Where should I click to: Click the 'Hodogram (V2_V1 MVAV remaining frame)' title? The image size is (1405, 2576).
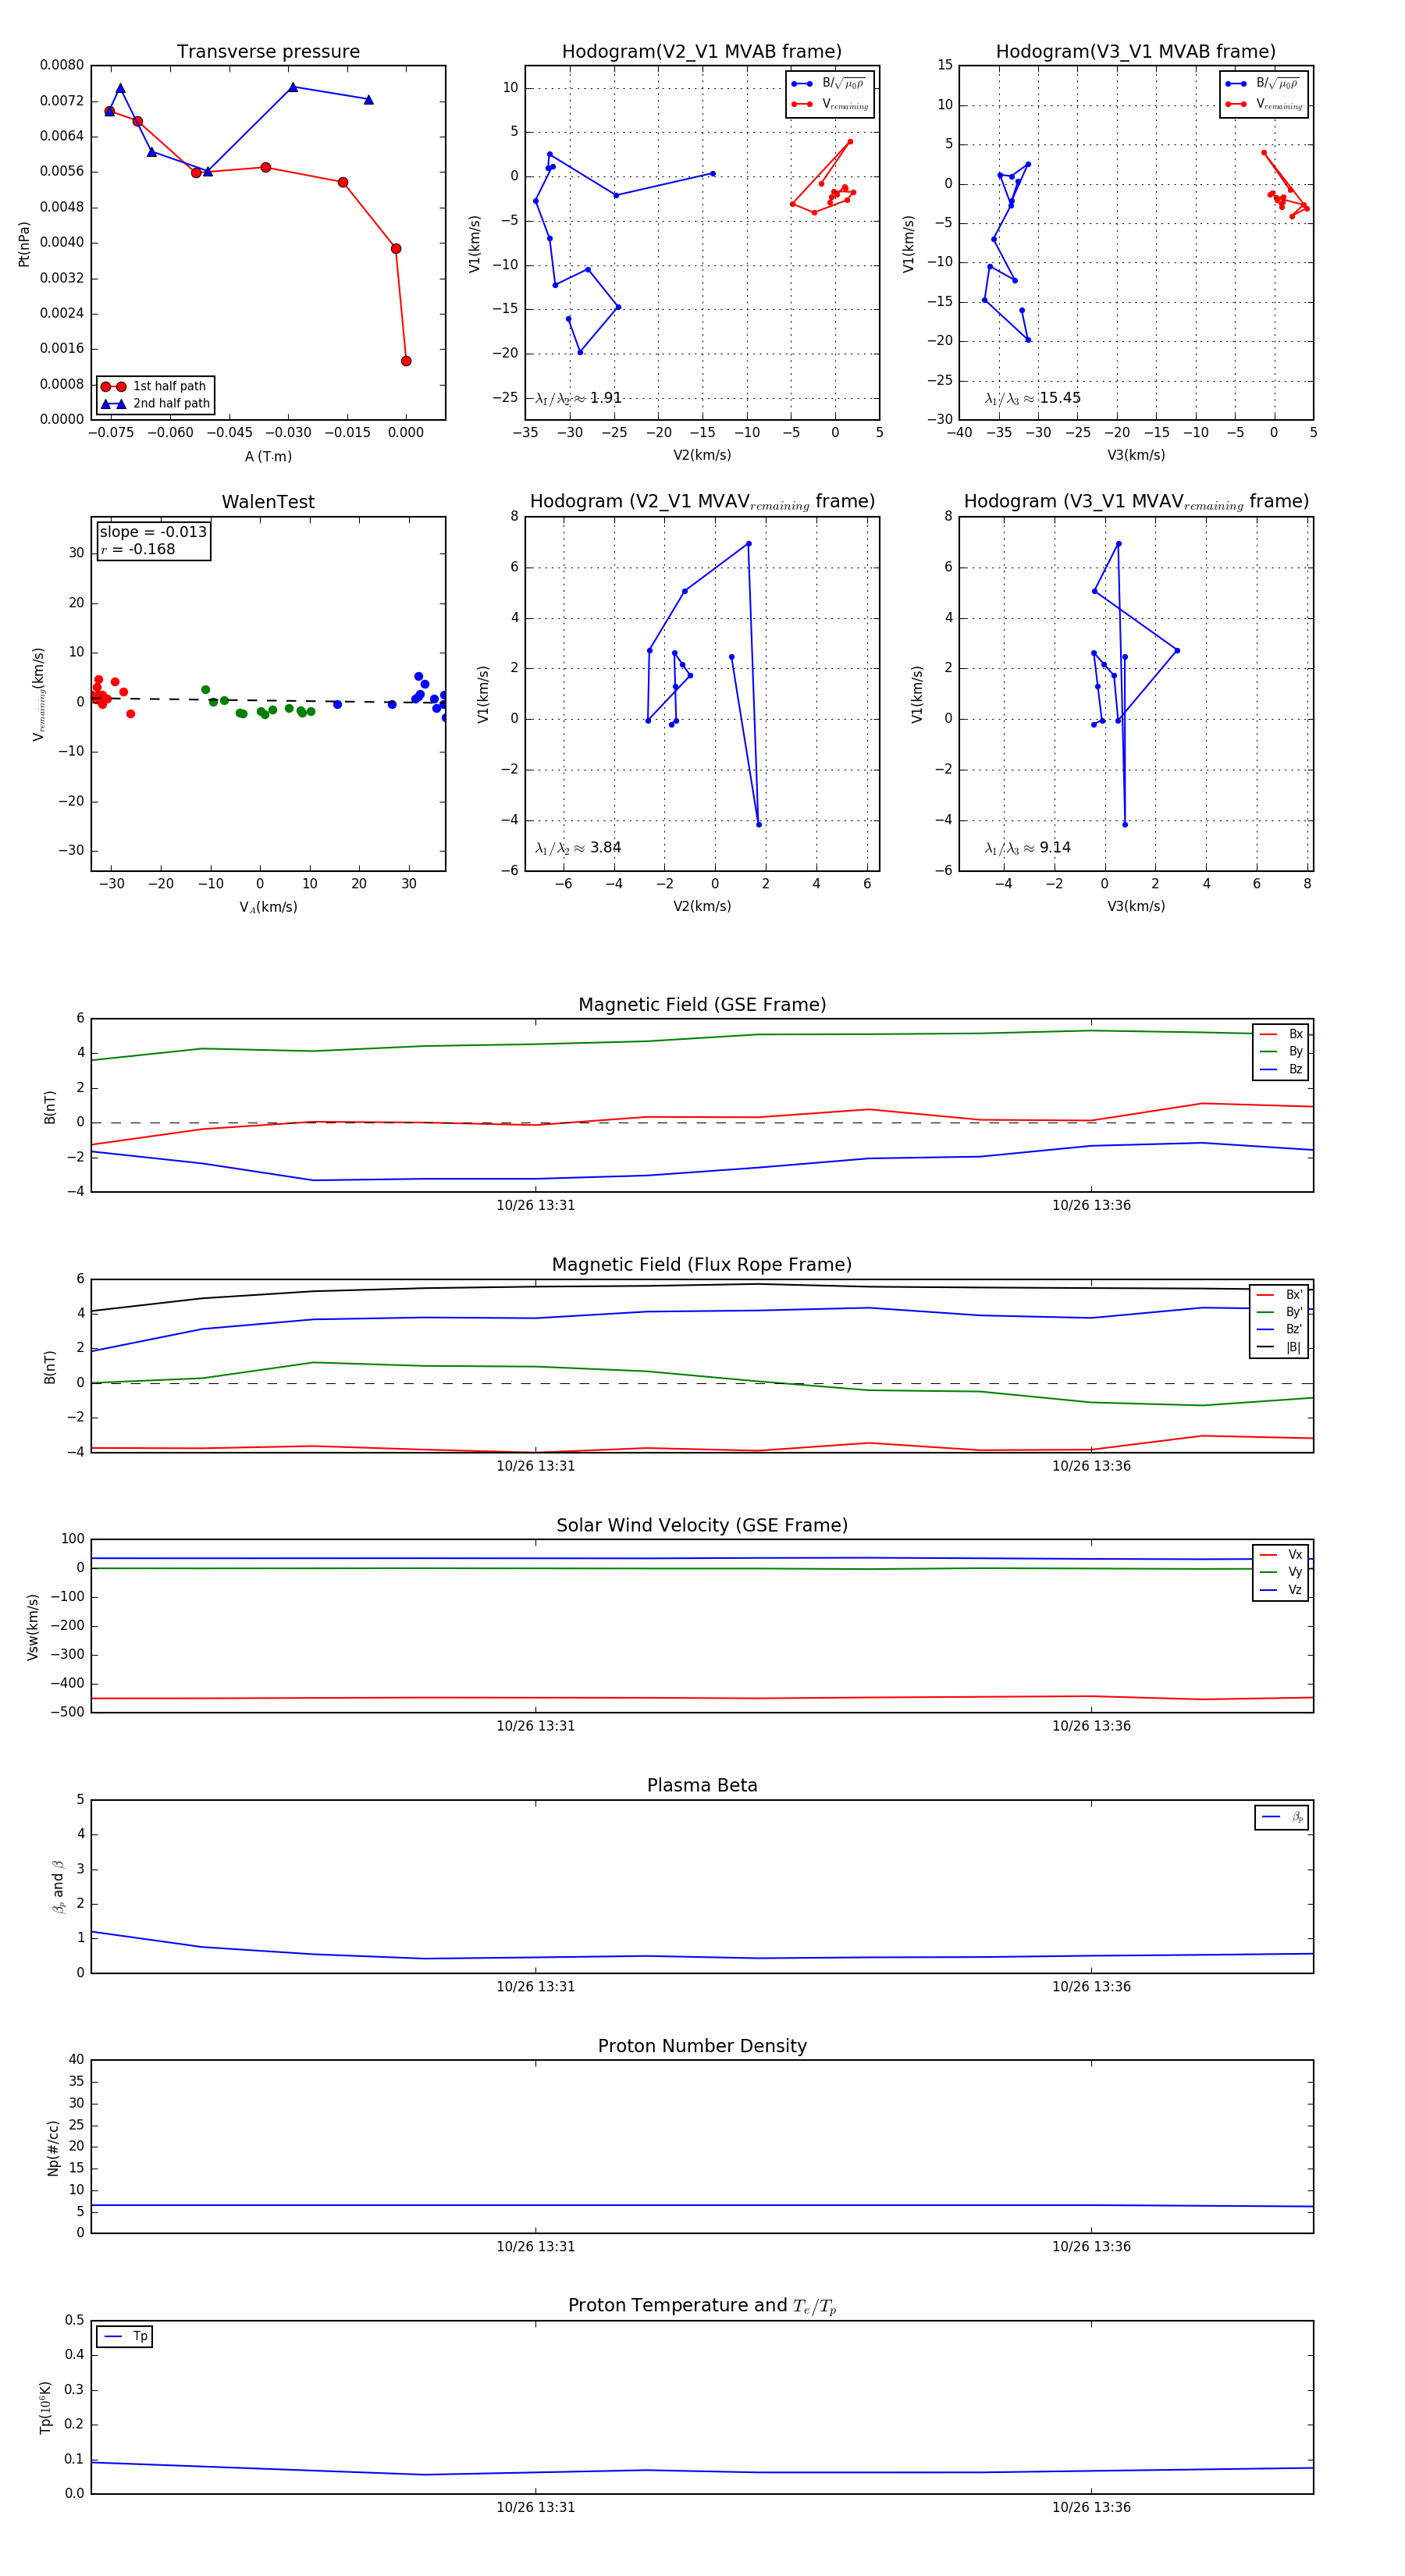[x=702, y=502]
